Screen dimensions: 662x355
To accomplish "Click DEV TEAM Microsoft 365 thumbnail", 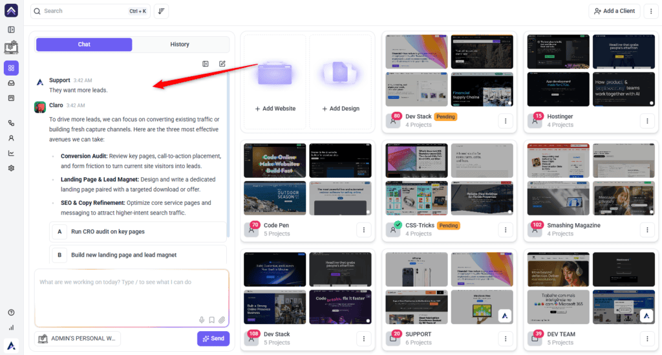I will point(558,307).
